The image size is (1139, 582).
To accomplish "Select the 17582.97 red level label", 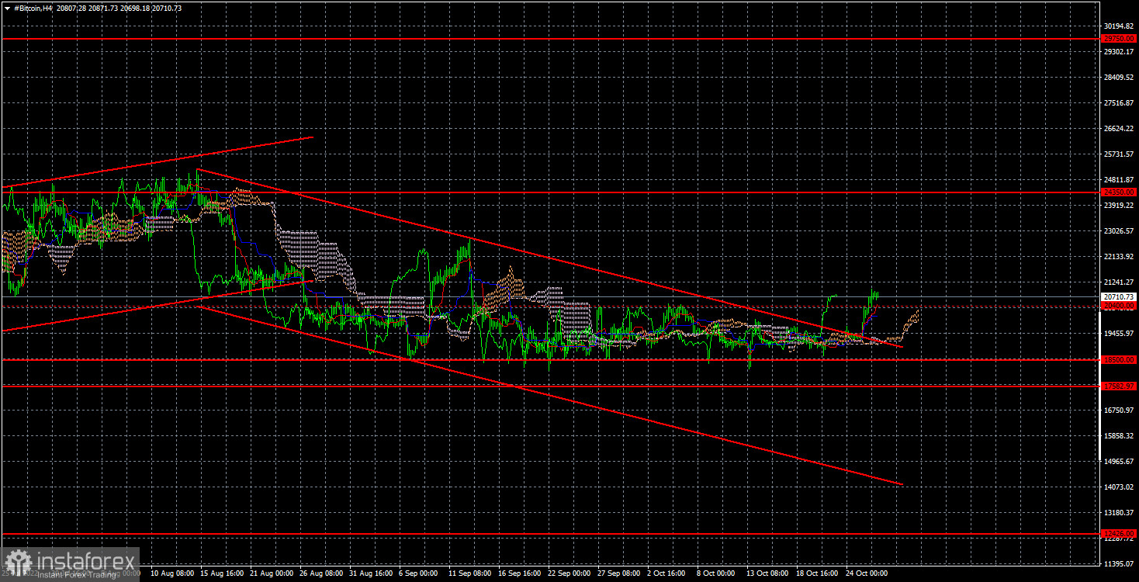I will click(1119, 386).
